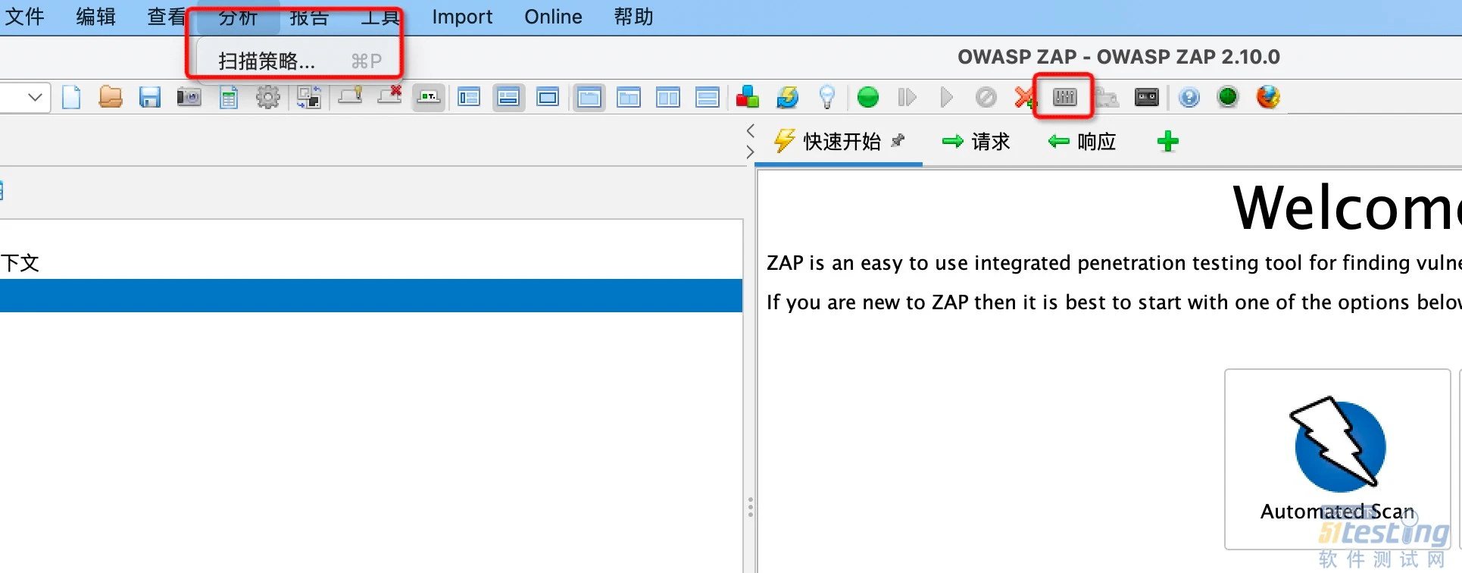Add a new tab with green plus
The width and height of the screenshot is (1462, 573).
(1167, 142)
